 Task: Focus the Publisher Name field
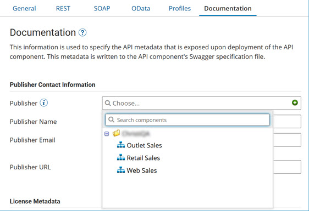point(287,122)
